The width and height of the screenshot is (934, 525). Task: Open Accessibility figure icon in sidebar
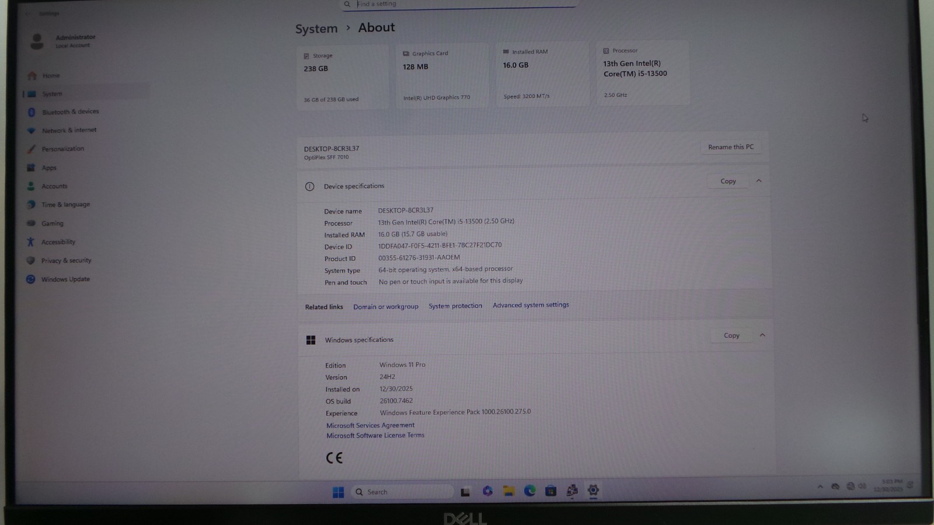pos(30,242)
